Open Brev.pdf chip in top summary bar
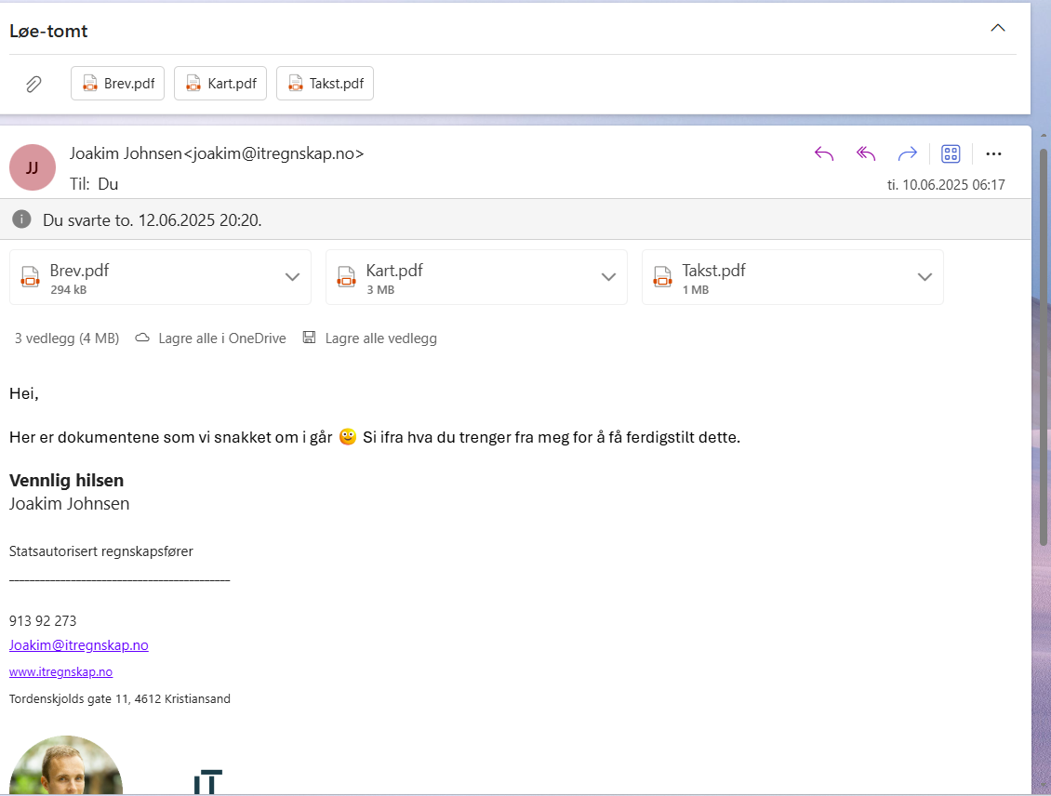 [x=118, y=84]
